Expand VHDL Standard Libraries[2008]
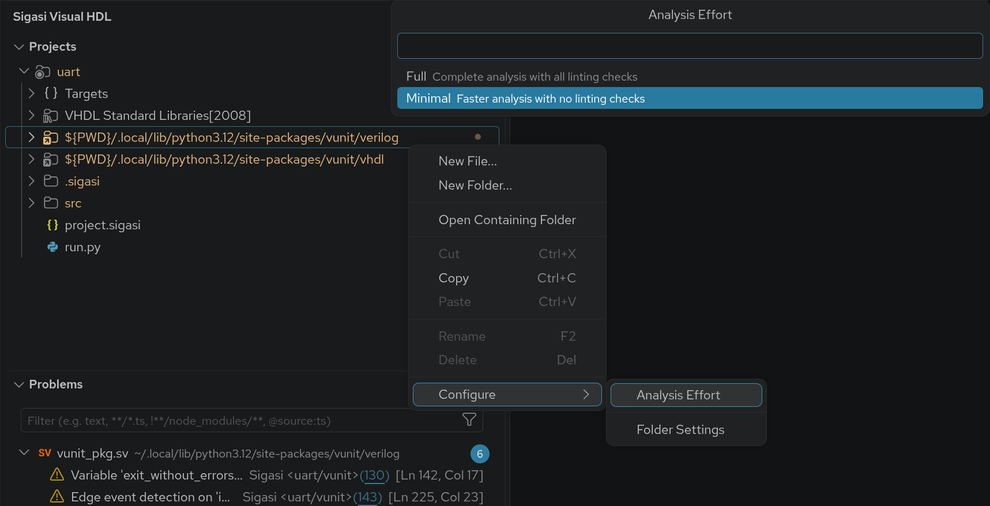This screenshot has width=990, height=506. click(x=32, y=115)
